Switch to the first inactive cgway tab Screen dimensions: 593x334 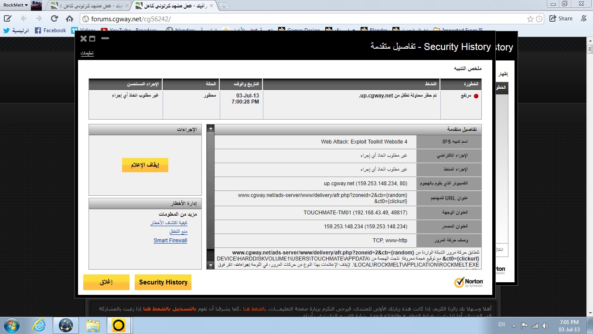pyautogui.click(x=89, y=6)
